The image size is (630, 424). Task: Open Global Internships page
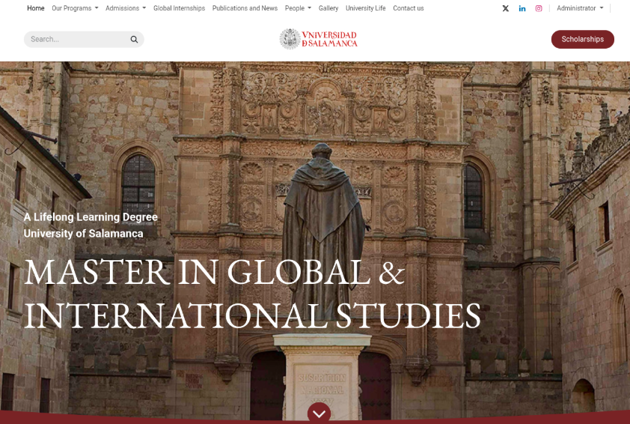(x=179, y=8)
